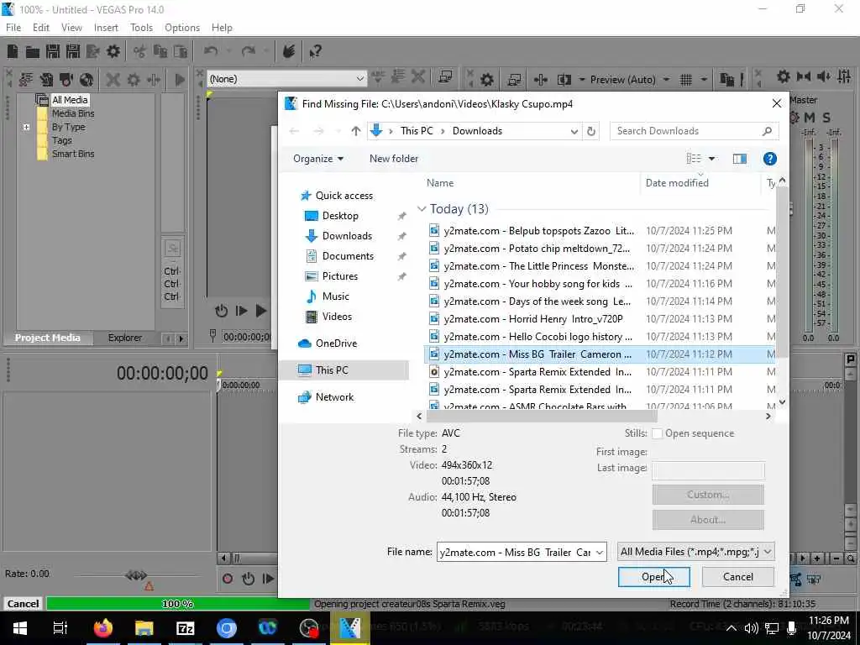Click the Undo arrow in VEGAS toolbar
Screen dimensions: 860x645
tap(211, 51)
